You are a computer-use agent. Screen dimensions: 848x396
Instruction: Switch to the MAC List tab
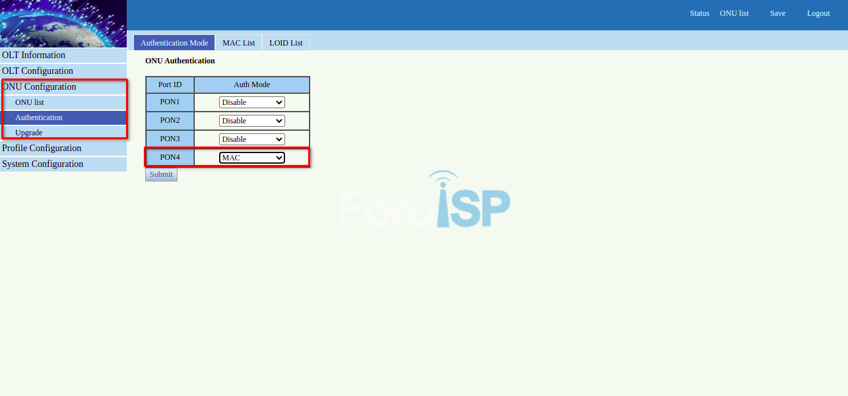pyautogui.click(x=238, y=43)
